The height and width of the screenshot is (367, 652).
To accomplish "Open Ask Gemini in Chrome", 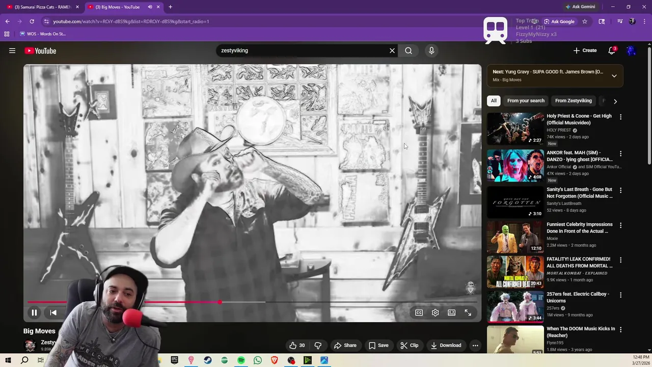I will (x=580, y=7).
